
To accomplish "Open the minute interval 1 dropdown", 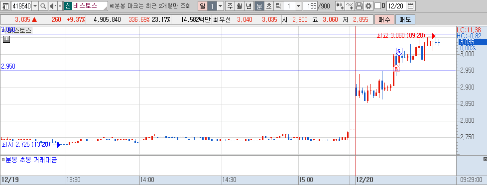I will 298,5.
